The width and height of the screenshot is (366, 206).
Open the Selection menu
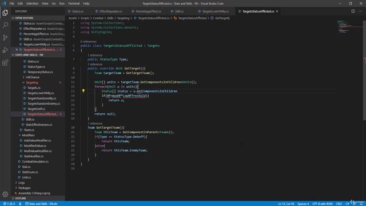pos(32,3)
